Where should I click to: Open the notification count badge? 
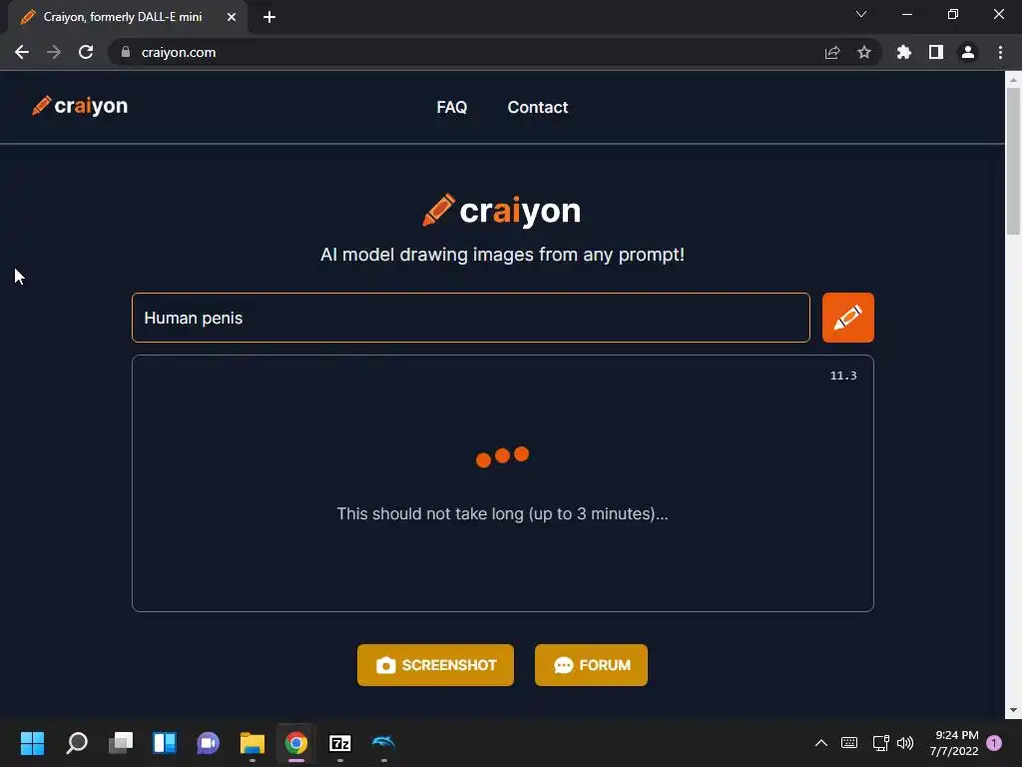(994, 743)
